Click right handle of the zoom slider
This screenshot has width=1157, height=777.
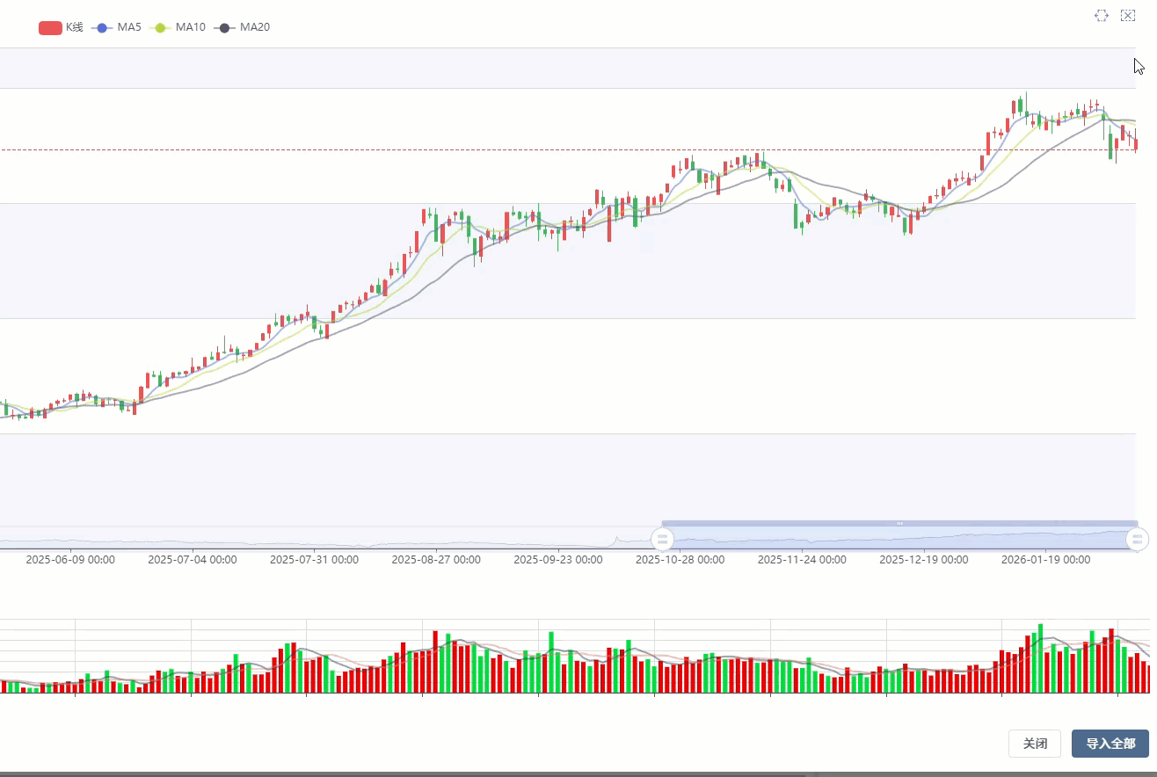tap(1138, 539)
